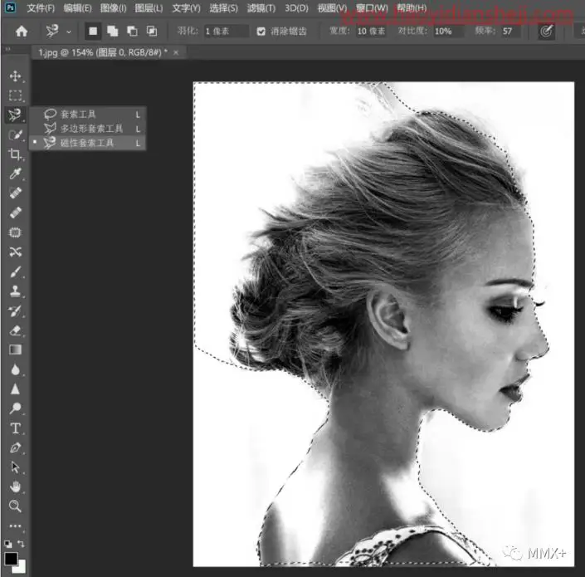Select the Quick Selection tool
This screenshot has width=585, height=577.
[15, 134]
